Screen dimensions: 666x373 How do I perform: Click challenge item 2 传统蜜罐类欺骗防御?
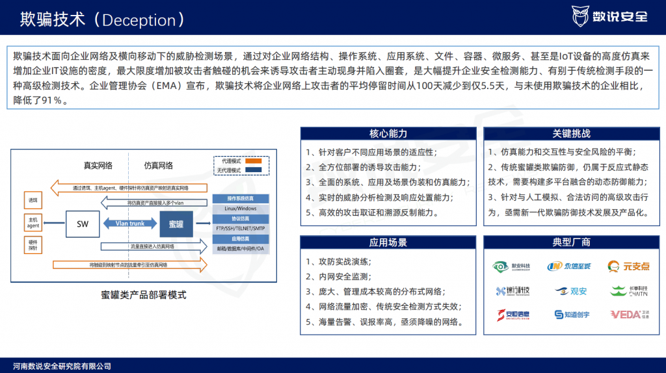point(568,174)
